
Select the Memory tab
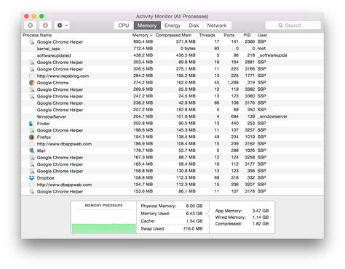point(147,25)
